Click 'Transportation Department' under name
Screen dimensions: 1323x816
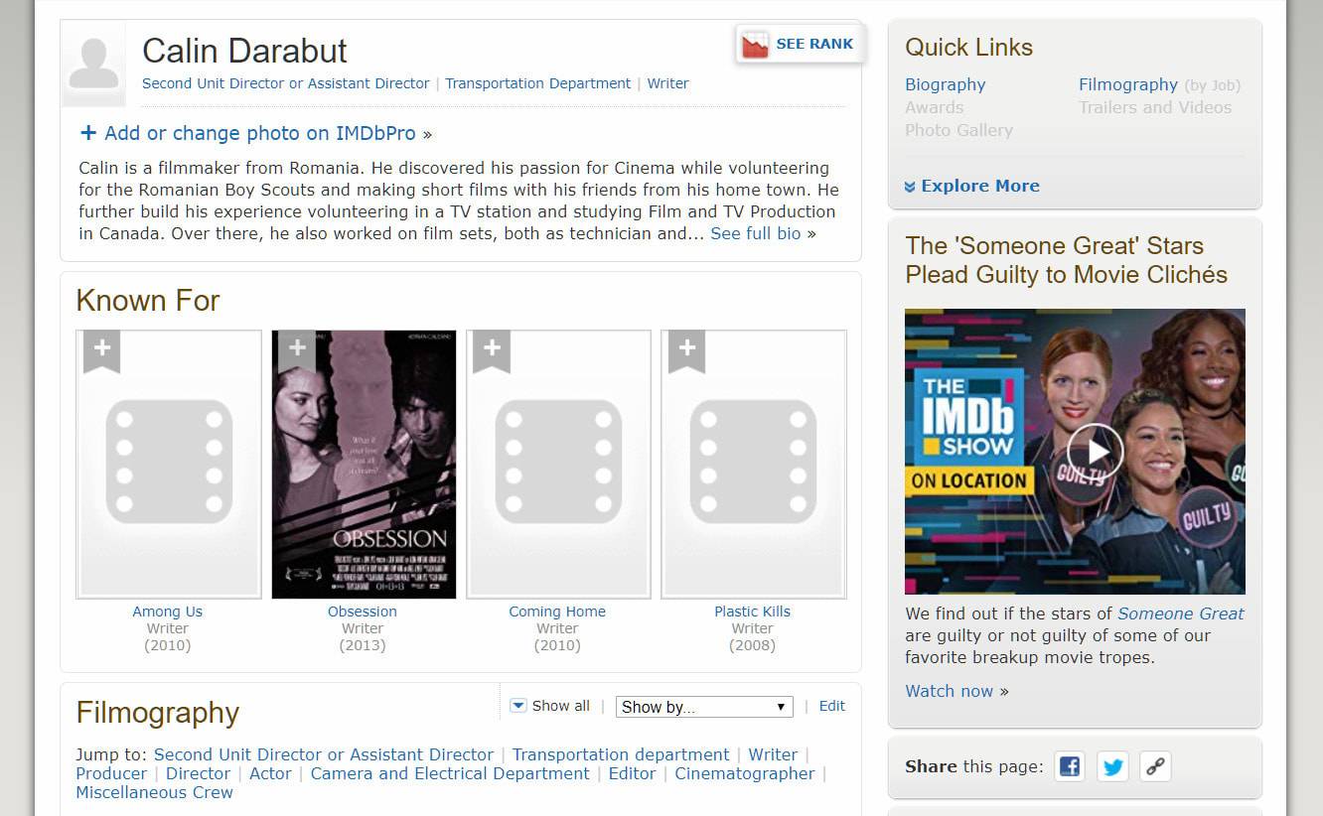[538, 83]
